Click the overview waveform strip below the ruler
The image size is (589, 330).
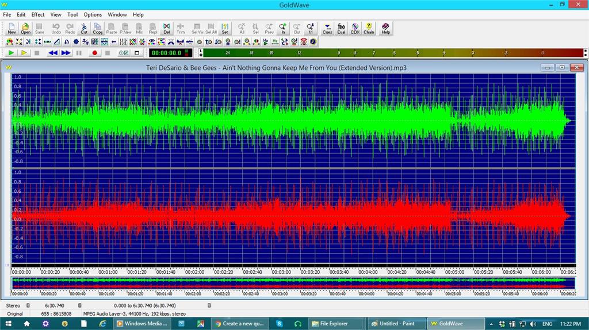point(293,283)
